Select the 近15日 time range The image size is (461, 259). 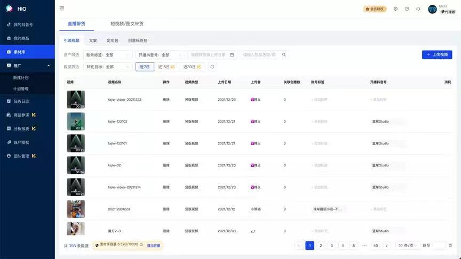(x=166, y=67)
